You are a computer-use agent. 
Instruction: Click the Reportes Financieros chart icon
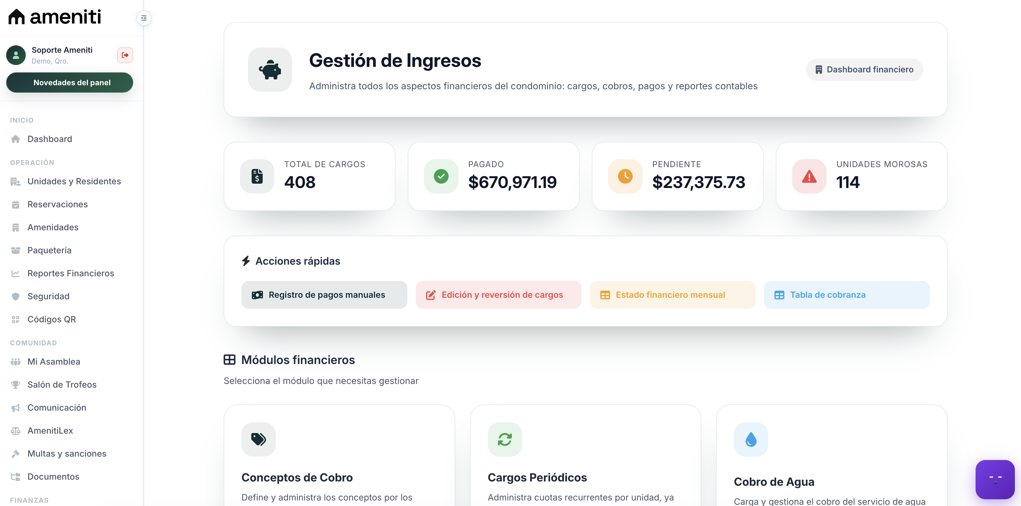pyautogui.click(x=15, y=274)
